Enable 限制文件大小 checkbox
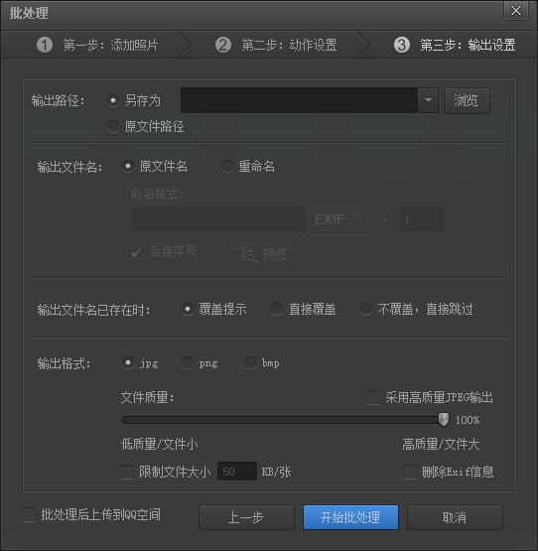538x551 pixels. [127, 472]
